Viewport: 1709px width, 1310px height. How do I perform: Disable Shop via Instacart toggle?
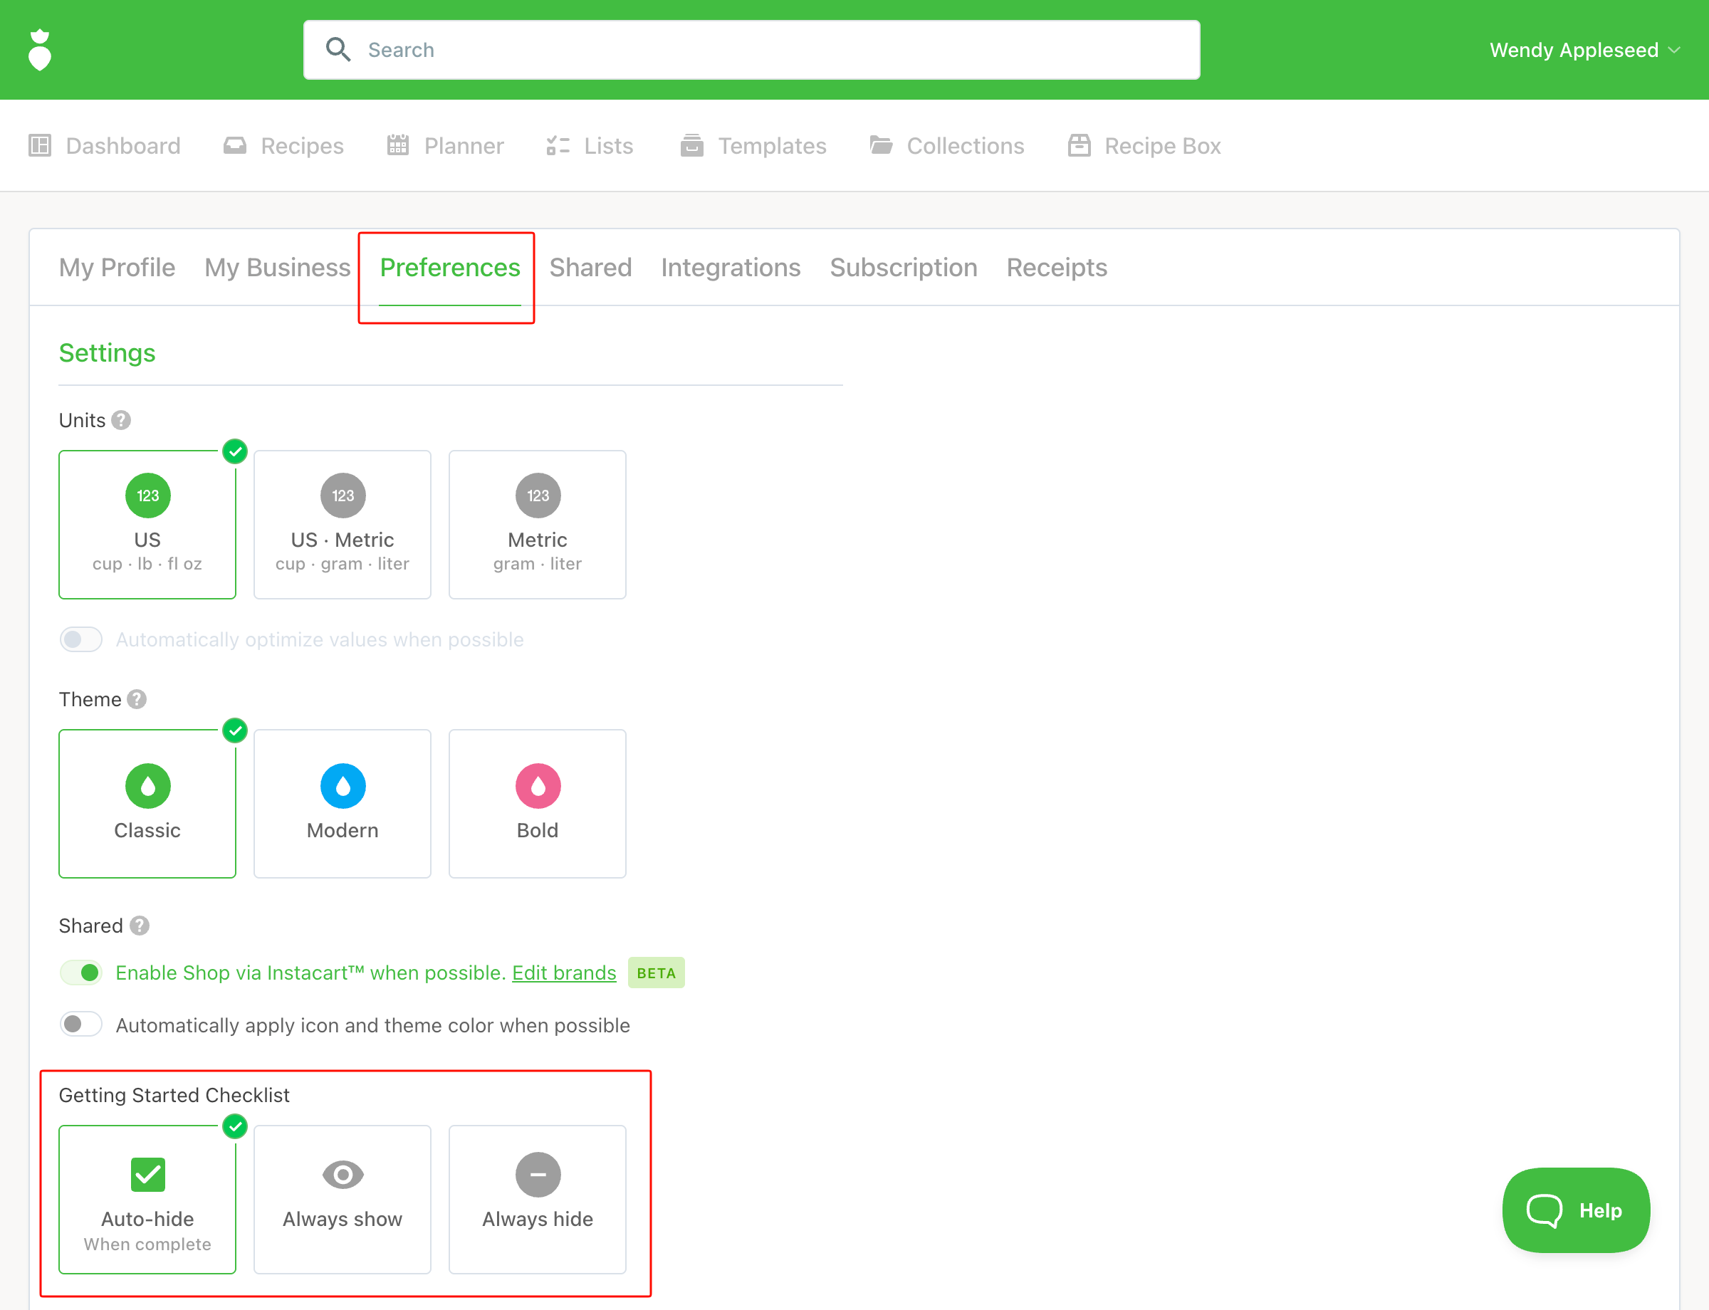coord(81,973)
